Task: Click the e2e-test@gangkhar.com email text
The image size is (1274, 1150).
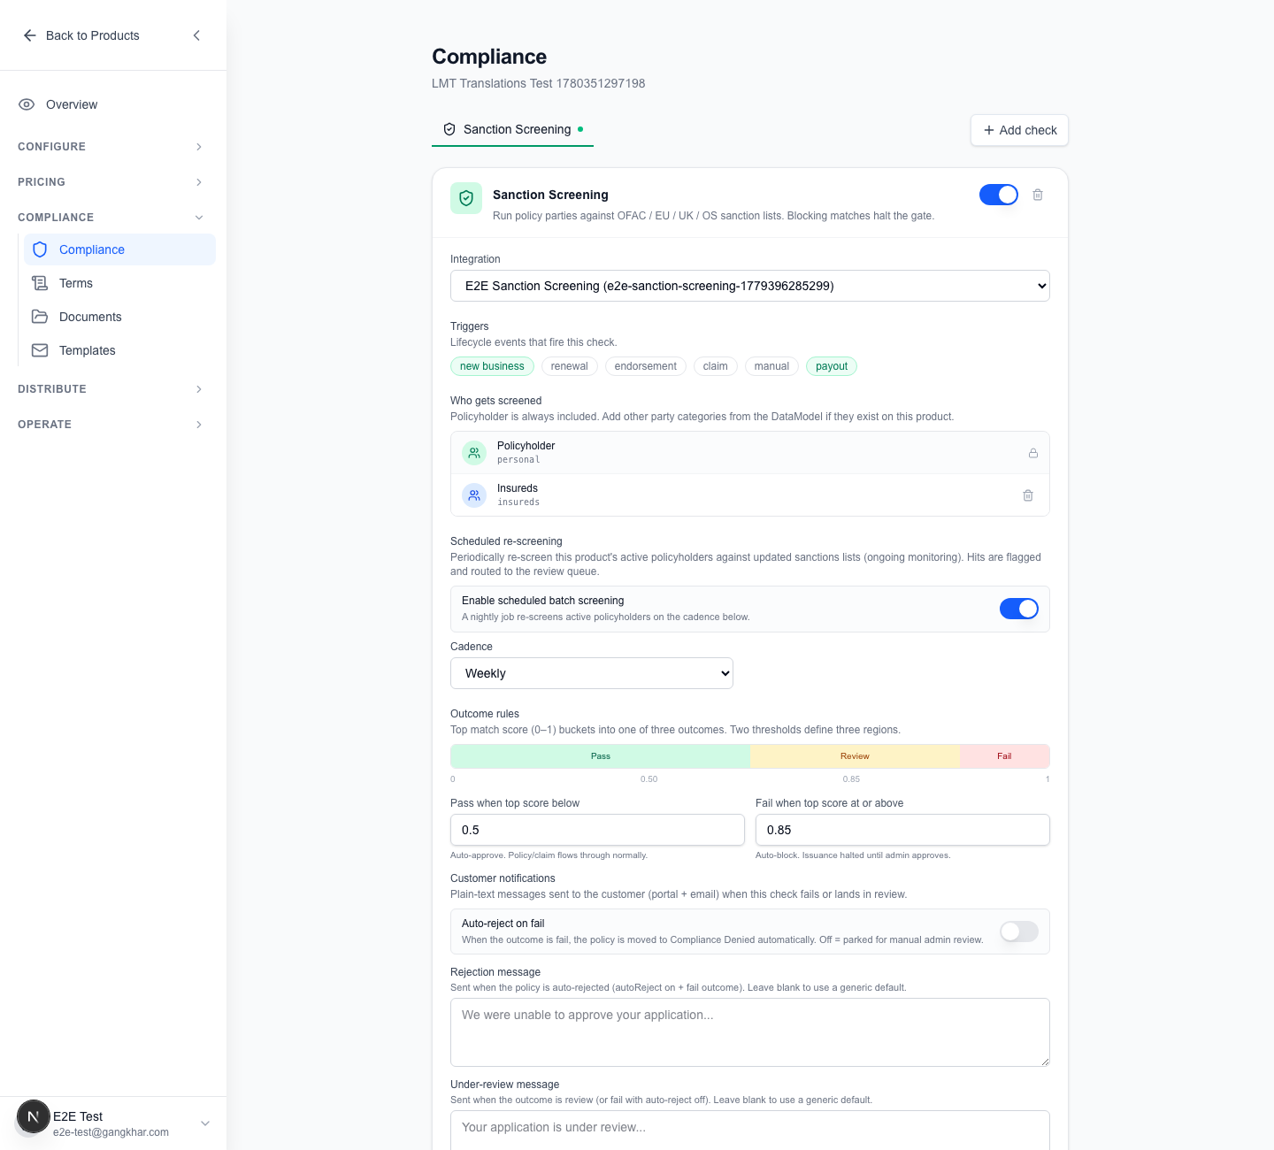Action: (111, 1132)
